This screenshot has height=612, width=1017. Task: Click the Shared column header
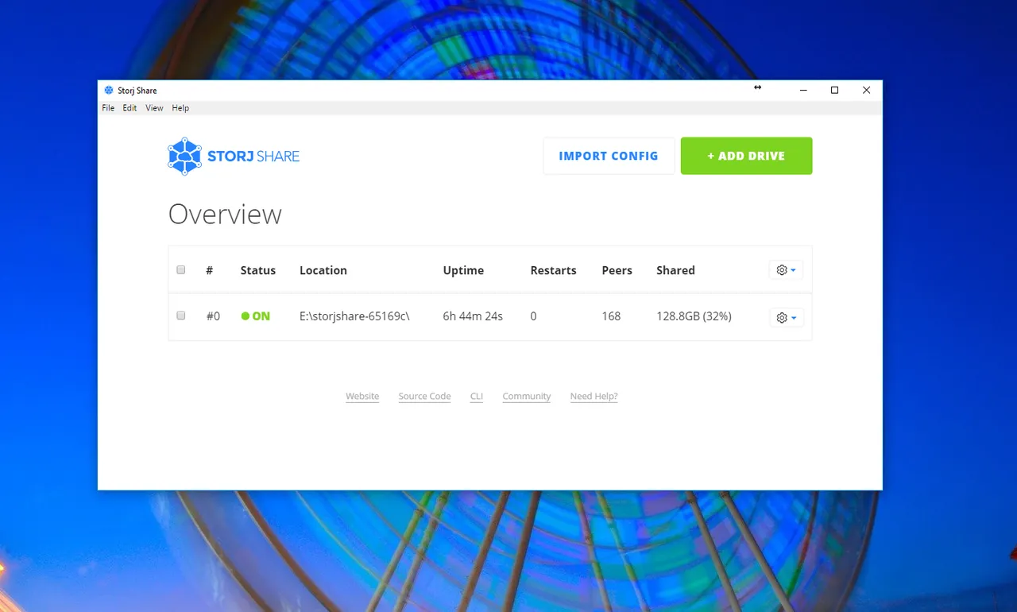pyautogui.click(x=675, y=270)
